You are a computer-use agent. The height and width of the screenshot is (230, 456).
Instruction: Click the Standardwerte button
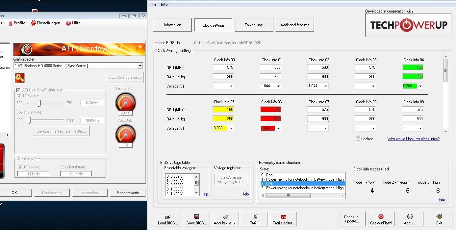pyautogui.click(x=128, y=192)
